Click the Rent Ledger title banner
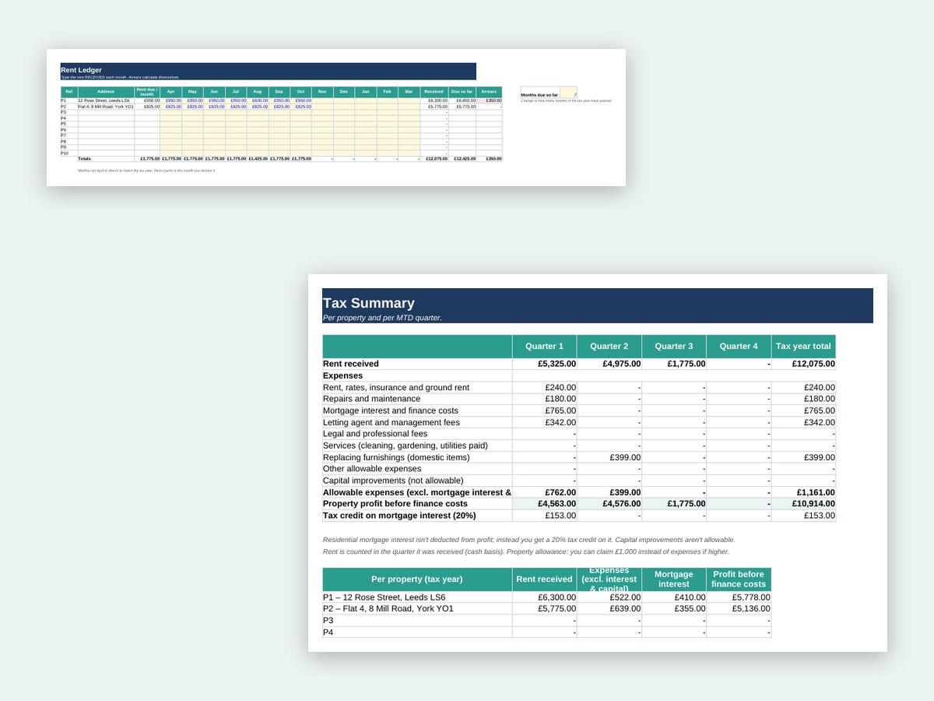 tap(268, 71)
